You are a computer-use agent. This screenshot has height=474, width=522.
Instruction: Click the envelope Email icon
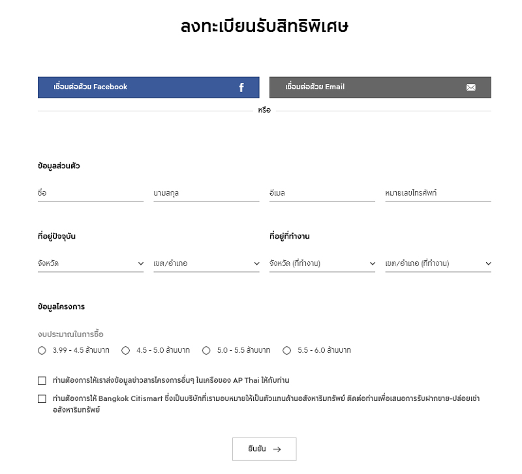[470, 87]
